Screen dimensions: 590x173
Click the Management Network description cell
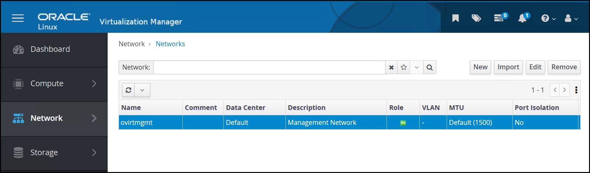tap(336, 122)
